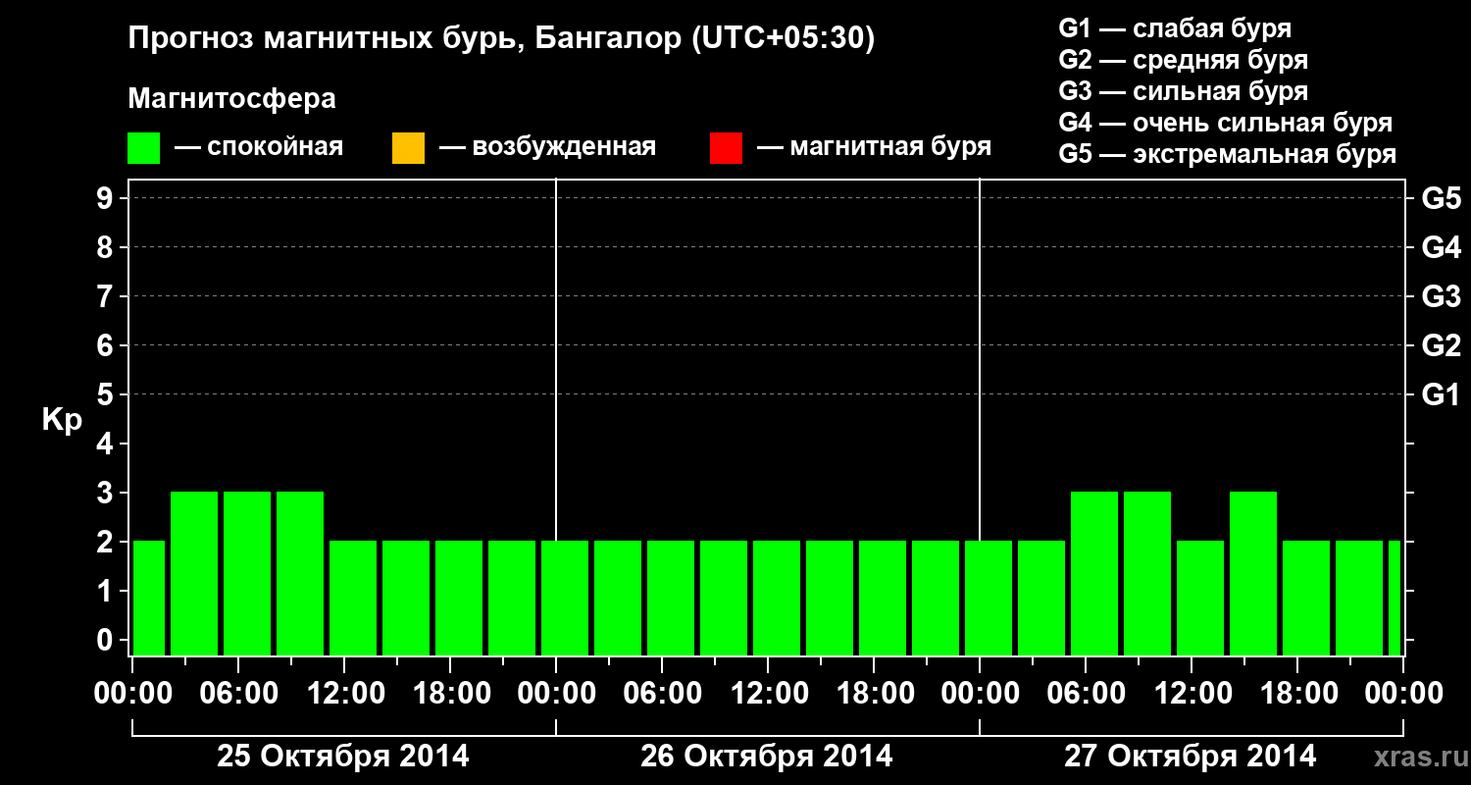Click the Kp axis value 0
This screenshot has width=1471, height=785.
click(x=107, y=640)
